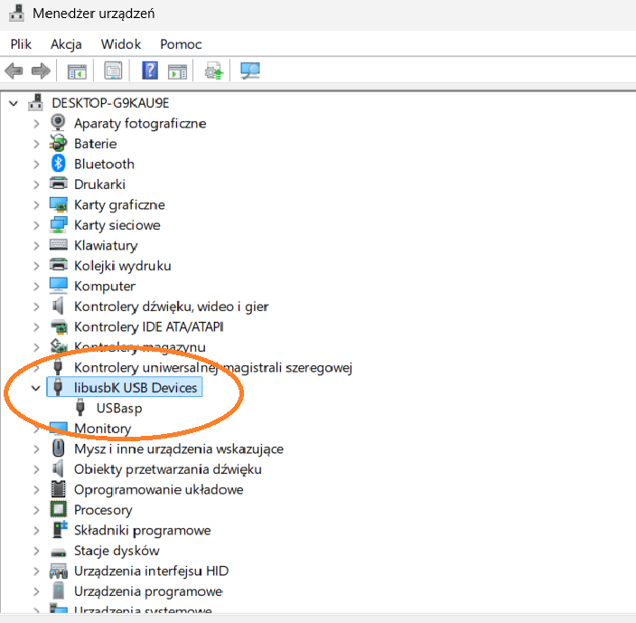Click the Forward arrow toolbar icon
Image resolution: width=636 pixels, height=623 pixels.
[41, 71]
